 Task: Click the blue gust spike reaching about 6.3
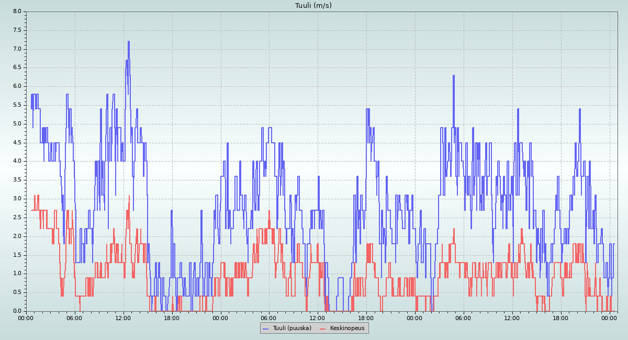(454, 76)
